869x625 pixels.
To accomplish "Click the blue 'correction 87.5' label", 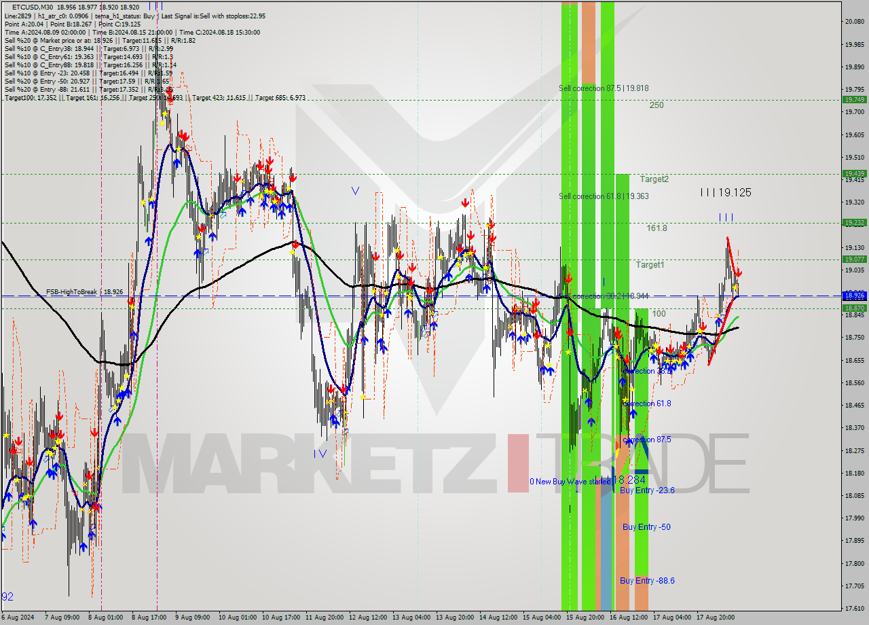I will point(648,440).
